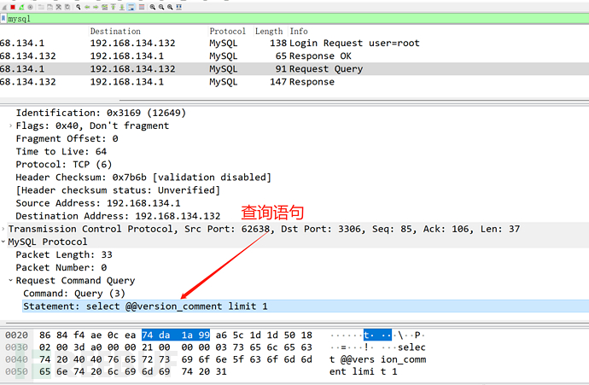The image size is (589, 385).
Task: Go to a specified packet icon
Action: [x=104, y=7]
